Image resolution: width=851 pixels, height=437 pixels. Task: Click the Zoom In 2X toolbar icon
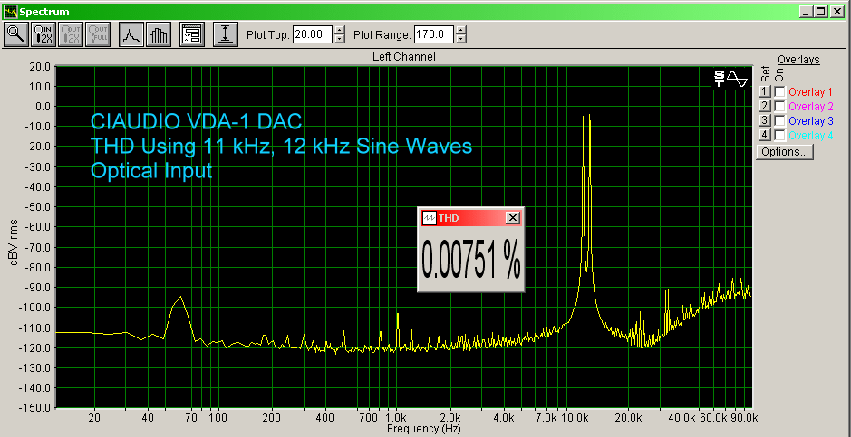tap(44, 35)
